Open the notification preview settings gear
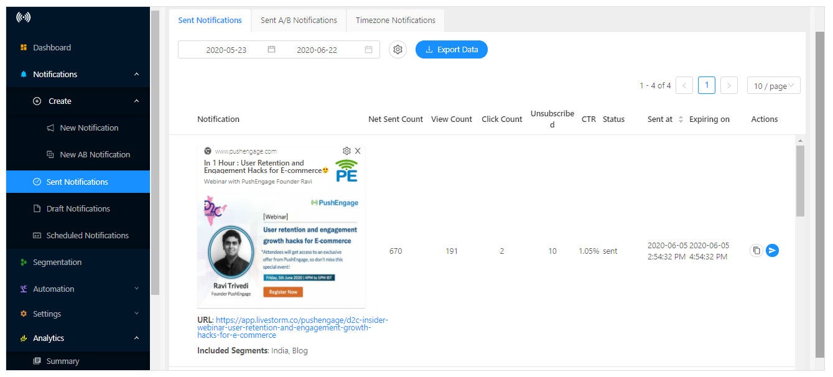 coord(347,151)
